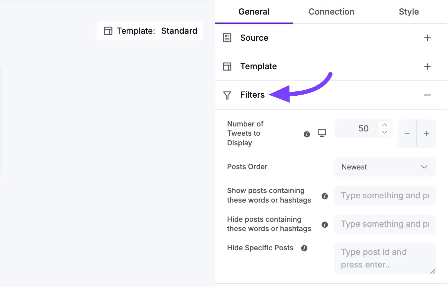Click the info icon for Hide posts containing
Screen dimensions: 447x287
(324, 224)
